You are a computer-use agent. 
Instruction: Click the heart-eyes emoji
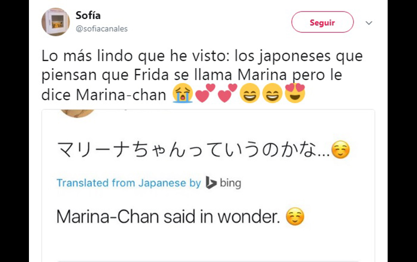pos(294,93)
